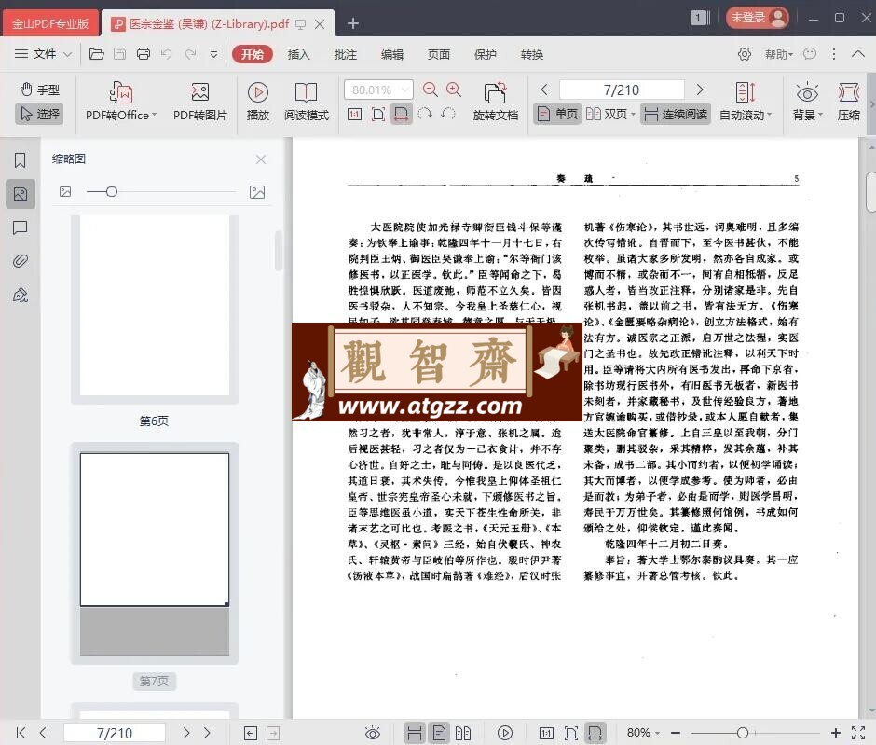This screenshot has height=745, width=876.
Task: Open the comments sidebar panel
Action: [21, 228]
